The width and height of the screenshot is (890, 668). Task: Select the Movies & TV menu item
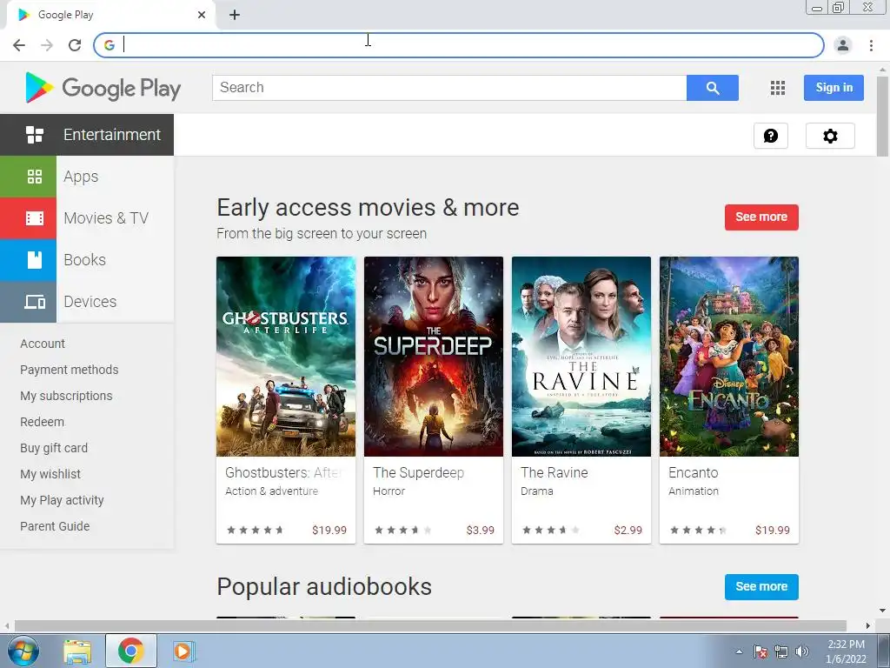[106, 218]
